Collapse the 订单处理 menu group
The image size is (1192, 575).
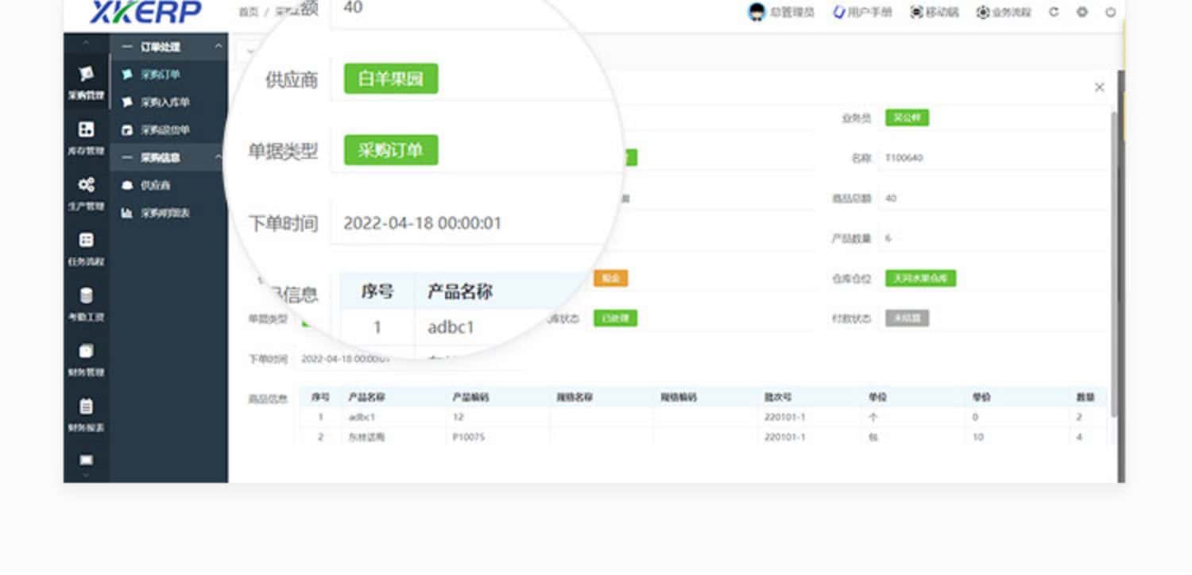pyautogui.click(x=218, y=47)
